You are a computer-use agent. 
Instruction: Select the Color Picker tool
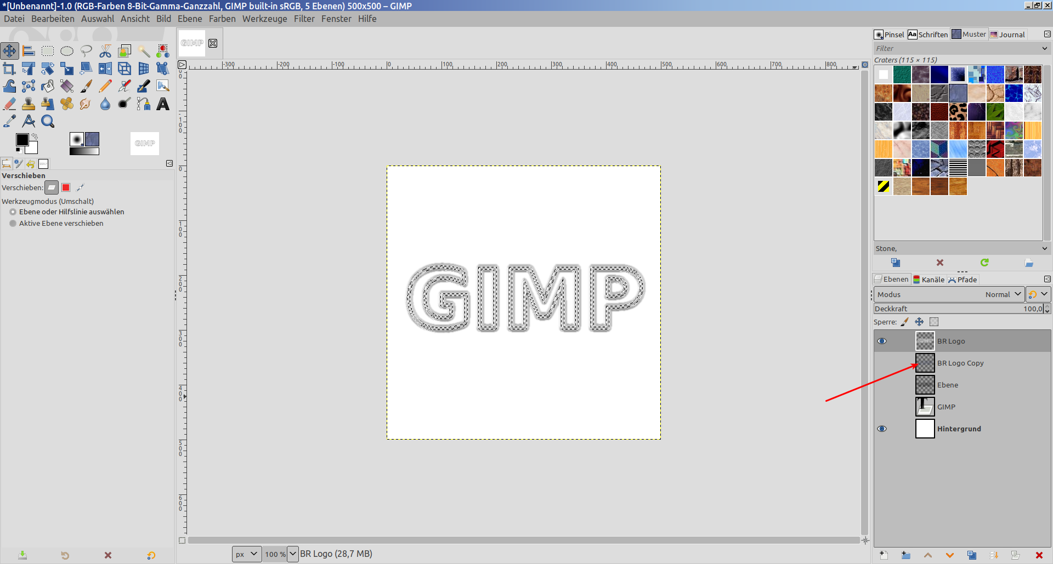pos(9,121)
